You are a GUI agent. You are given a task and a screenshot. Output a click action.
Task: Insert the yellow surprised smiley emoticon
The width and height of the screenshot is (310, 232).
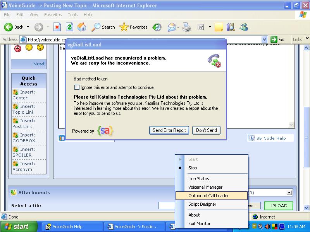[x=40, y=48]
